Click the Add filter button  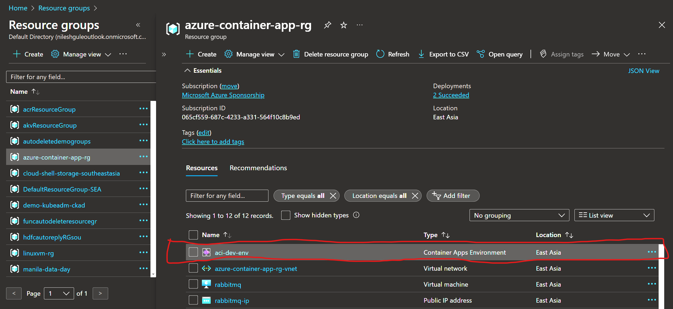[x=453, y=196]
